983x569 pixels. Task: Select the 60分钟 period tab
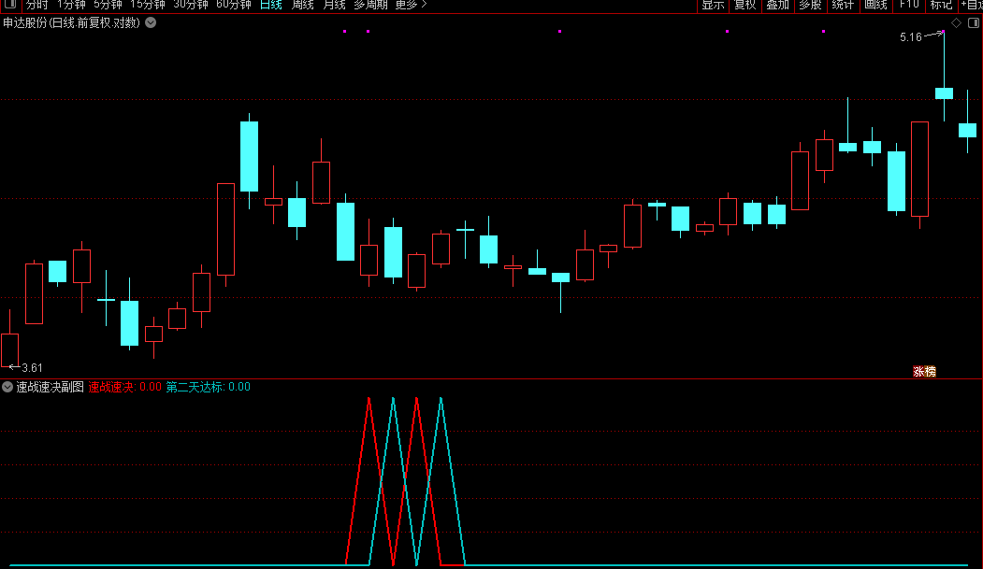(233, 5)
